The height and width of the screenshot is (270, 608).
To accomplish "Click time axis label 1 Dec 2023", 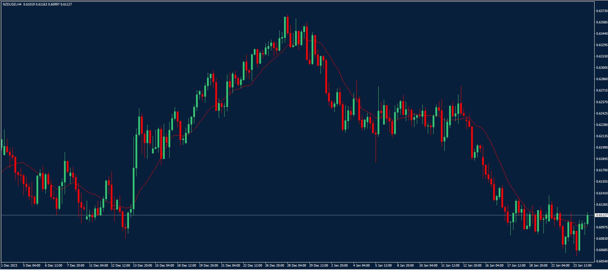I will coord(10,266).
